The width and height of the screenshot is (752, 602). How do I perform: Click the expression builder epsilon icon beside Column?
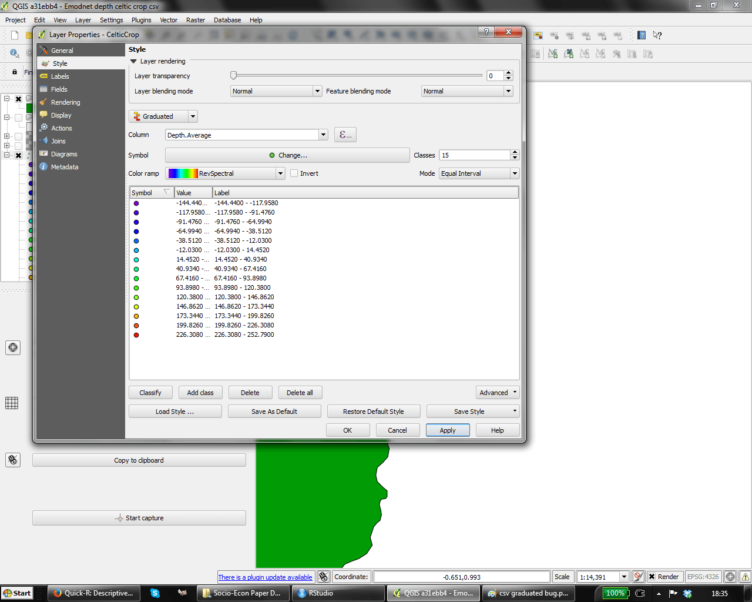click(345, 135)
